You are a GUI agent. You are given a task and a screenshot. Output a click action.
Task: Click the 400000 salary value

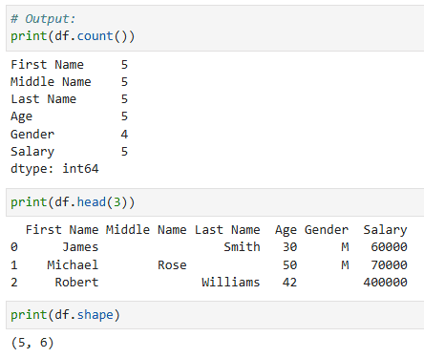[385, 282]
